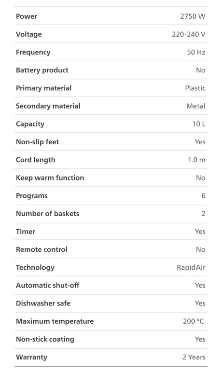Select the Secondary material Metal value
The height and width of the screenshot is (385, 222).
coord(196,106)
